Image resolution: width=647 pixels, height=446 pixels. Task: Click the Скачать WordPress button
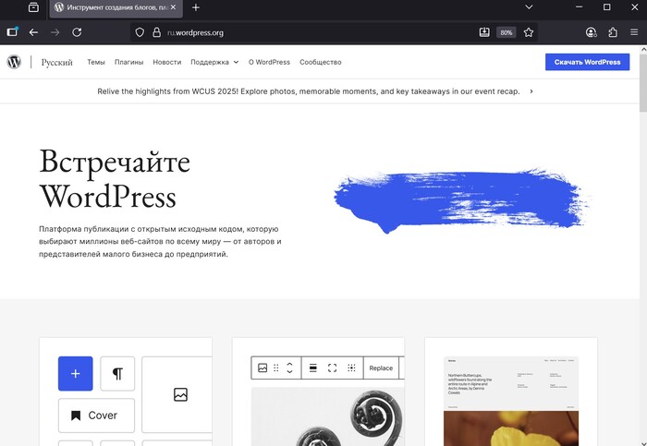pos(587,62)
